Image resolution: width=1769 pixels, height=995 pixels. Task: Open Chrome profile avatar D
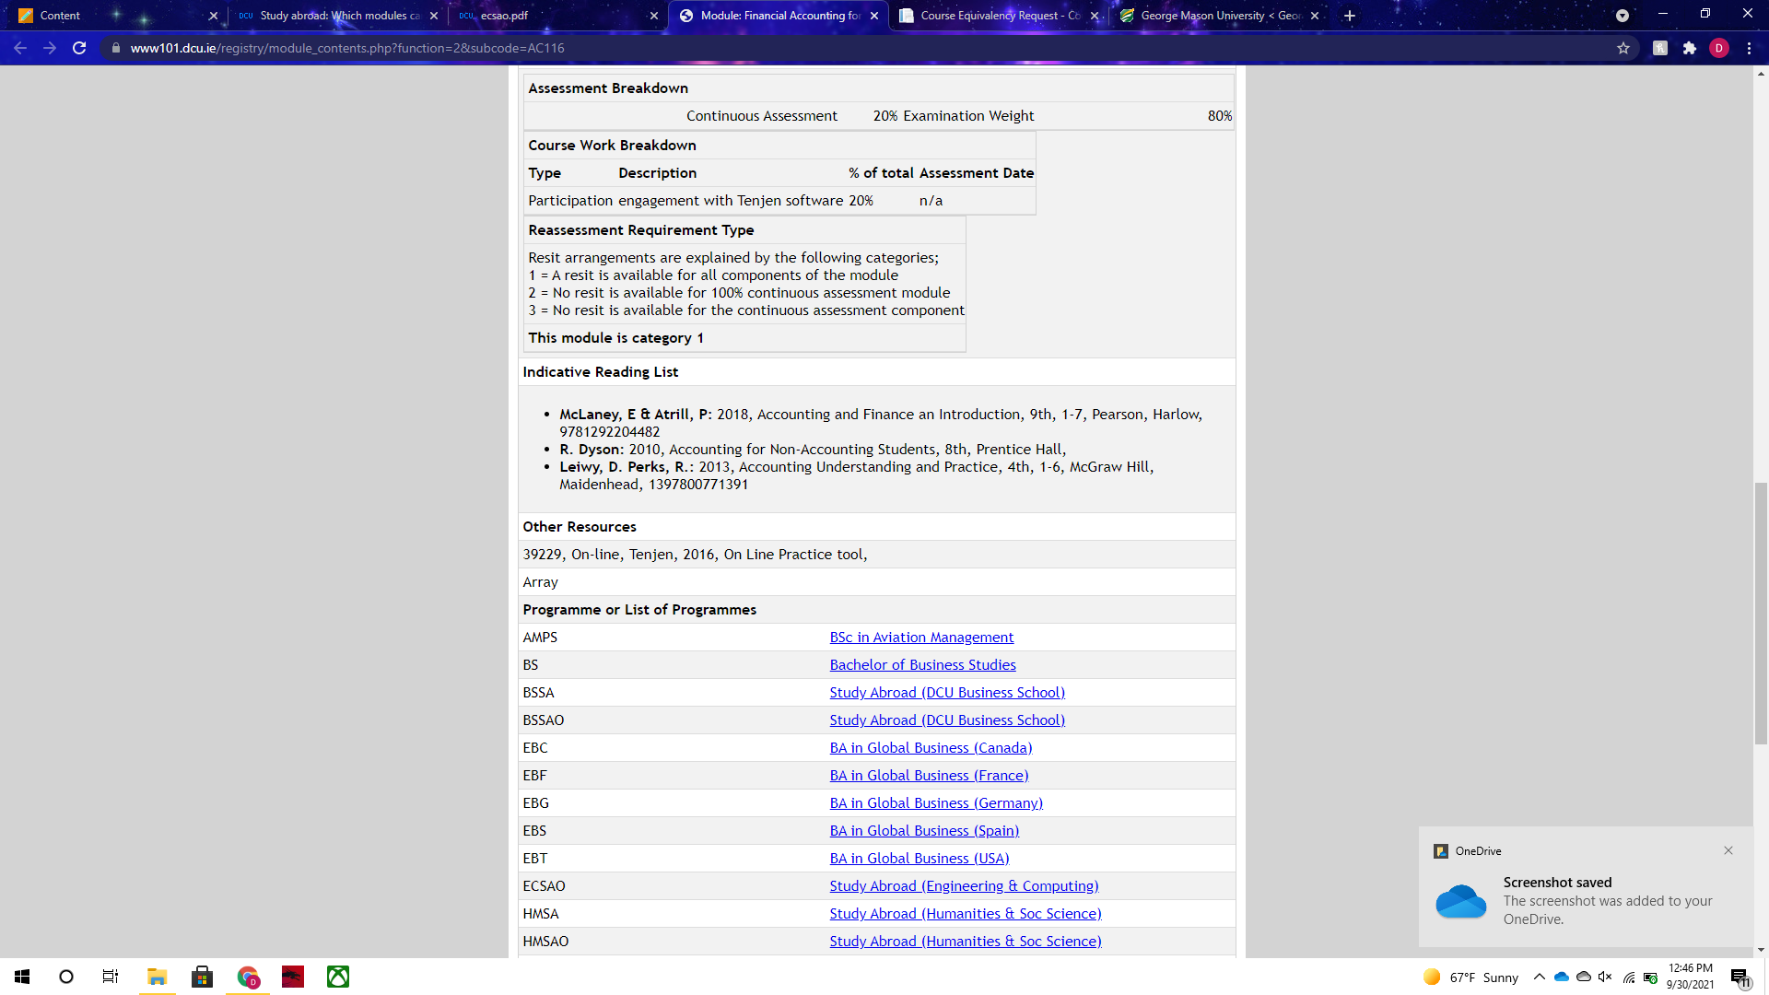pyautogui.click(x=1719, y=48)
